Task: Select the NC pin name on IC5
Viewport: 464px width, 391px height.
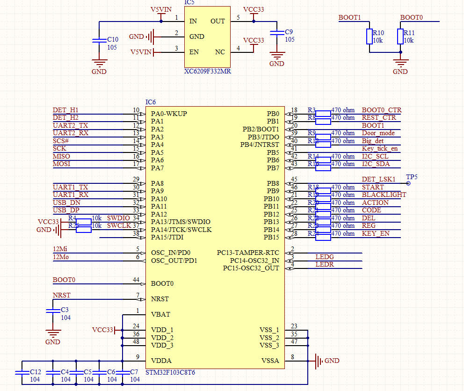Action: [x=220, y=52]
